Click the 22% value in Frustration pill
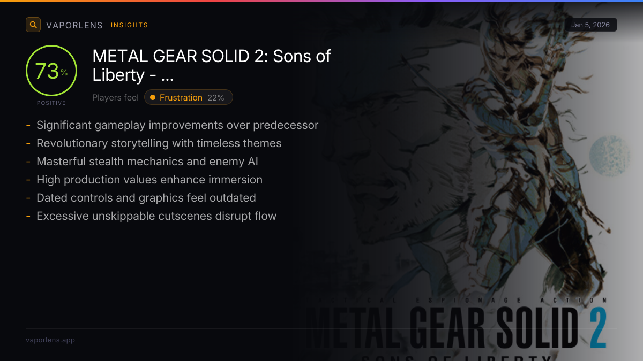Image resolution: width=643 pixels, height=361 pixels. 215,97
